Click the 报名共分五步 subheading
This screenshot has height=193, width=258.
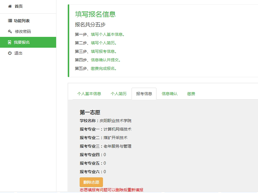click(x=90, y=25)
